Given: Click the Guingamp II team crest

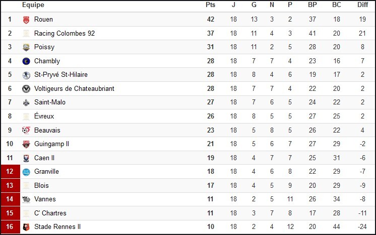Looking at the screenshot, I should tap(26, 144).
